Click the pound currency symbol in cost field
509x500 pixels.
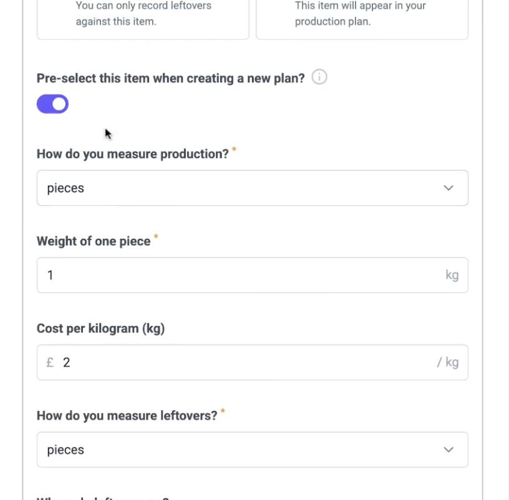(x=50, y=362)
